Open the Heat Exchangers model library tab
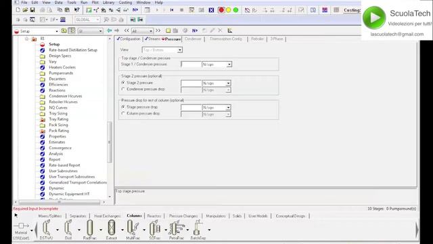433x244 pixels. [108, 216]
